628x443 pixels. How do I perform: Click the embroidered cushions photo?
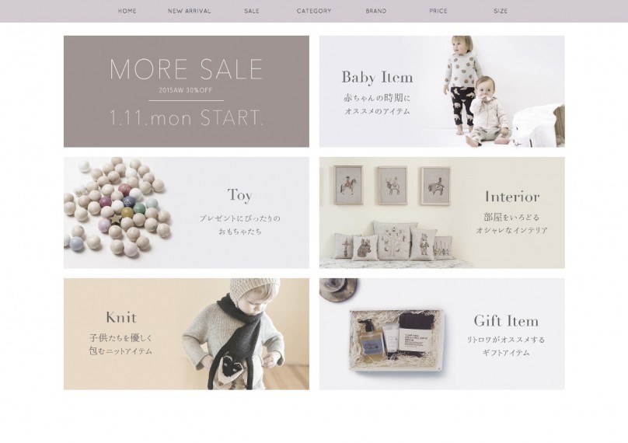pyautogui.click(x=393, y=240)
